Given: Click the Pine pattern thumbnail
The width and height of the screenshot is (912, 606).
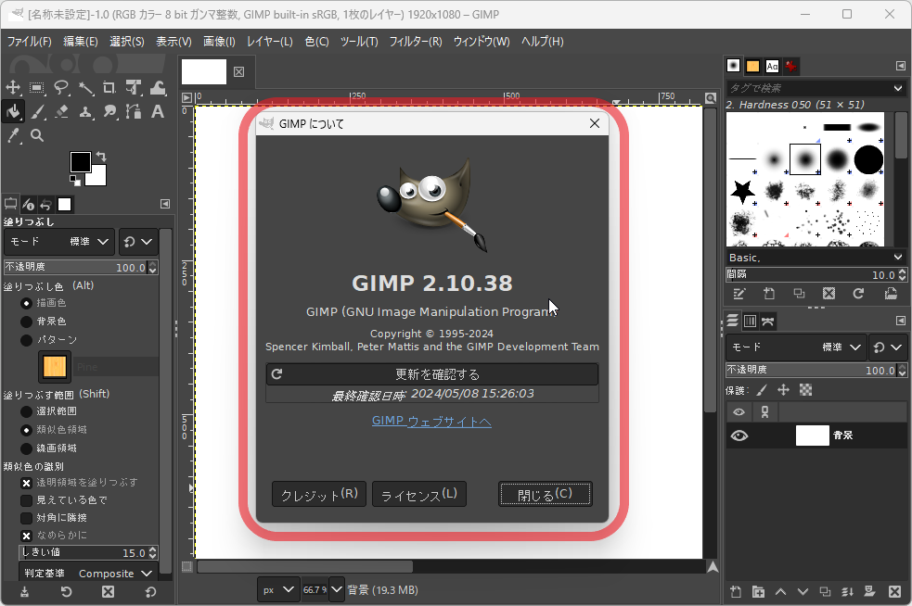Looking at the screenshot, I should click(x=53, y=367).
